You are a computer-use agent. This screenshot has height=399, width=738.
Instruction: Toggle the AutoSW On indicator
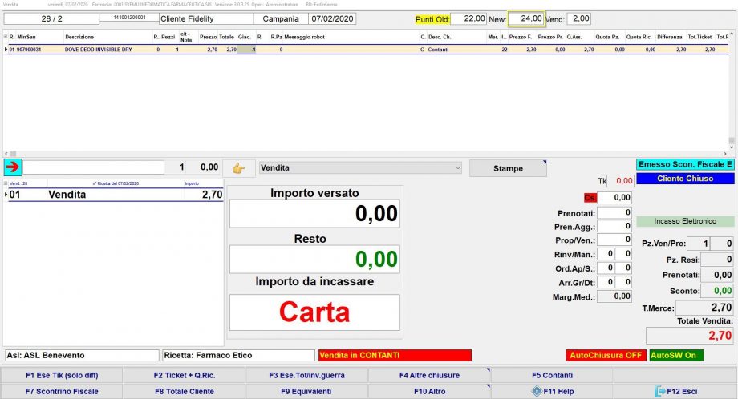pos(676,355)
